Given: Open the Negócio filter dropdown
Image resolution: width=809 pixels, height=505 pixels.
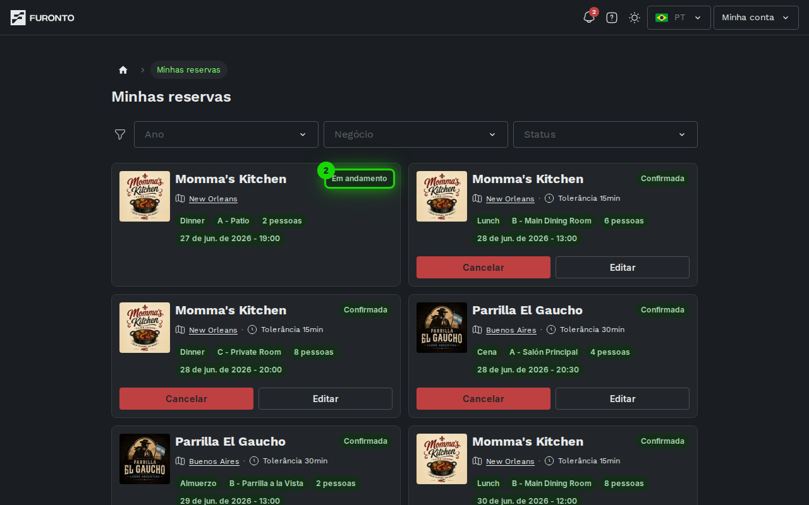Looking at the screenshot, I should tap(416, 134).
